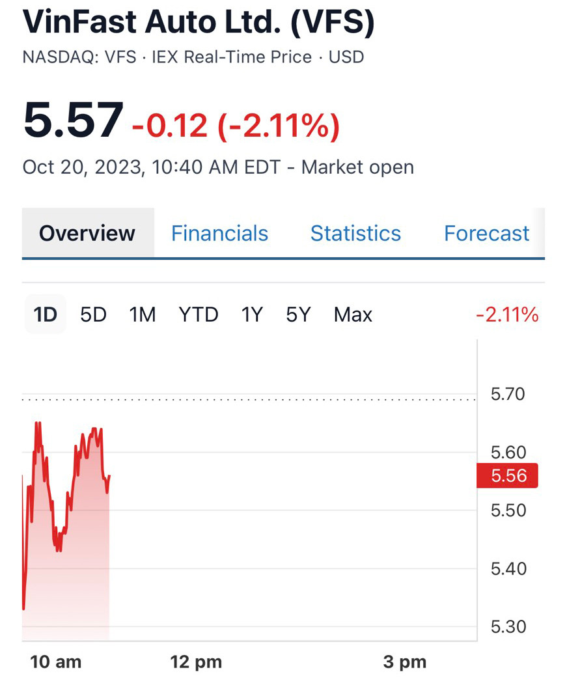Viewport: 567px width, 685px height.
Task: Go to the Statistics tab
Action: 355,233
